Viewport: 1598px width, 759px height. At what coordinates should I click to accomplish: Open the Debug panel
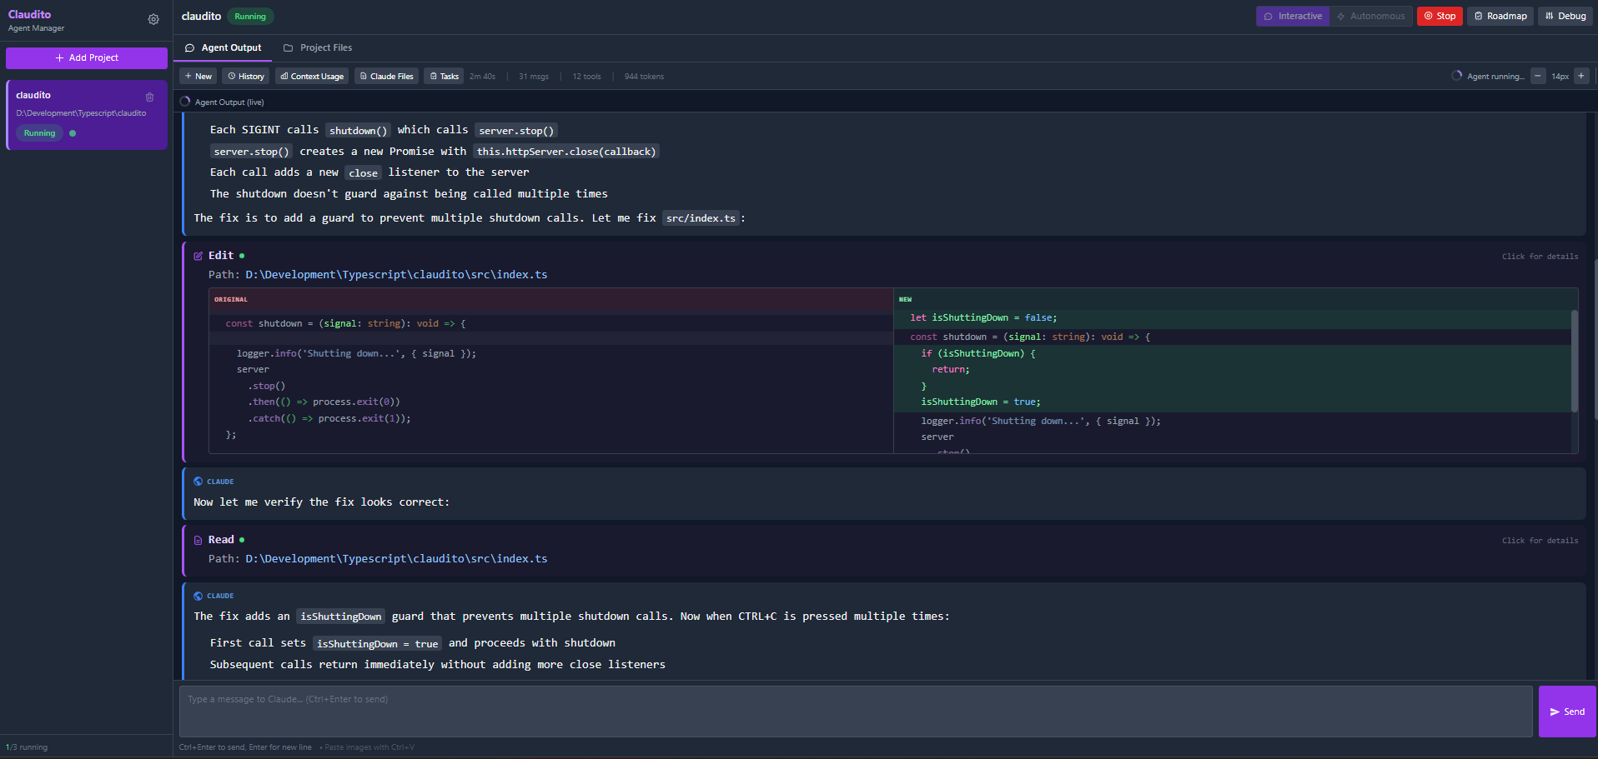tap(1565, 15)
